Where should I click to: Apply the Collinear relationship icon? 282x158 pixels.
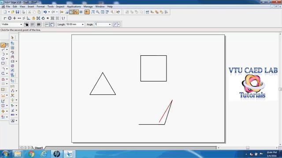click(x=19, y=18)
